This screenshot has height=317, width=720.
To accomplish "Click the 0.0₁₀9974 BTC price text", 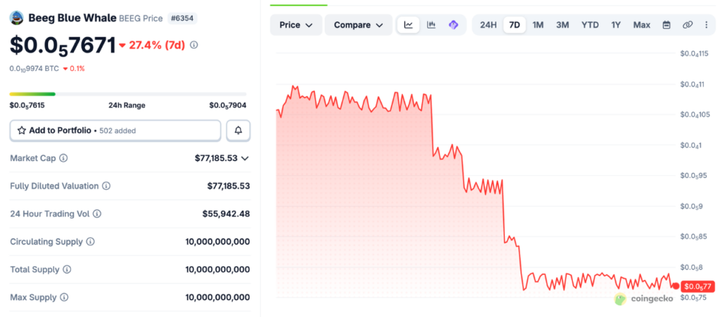I will (x=34, y=68).
